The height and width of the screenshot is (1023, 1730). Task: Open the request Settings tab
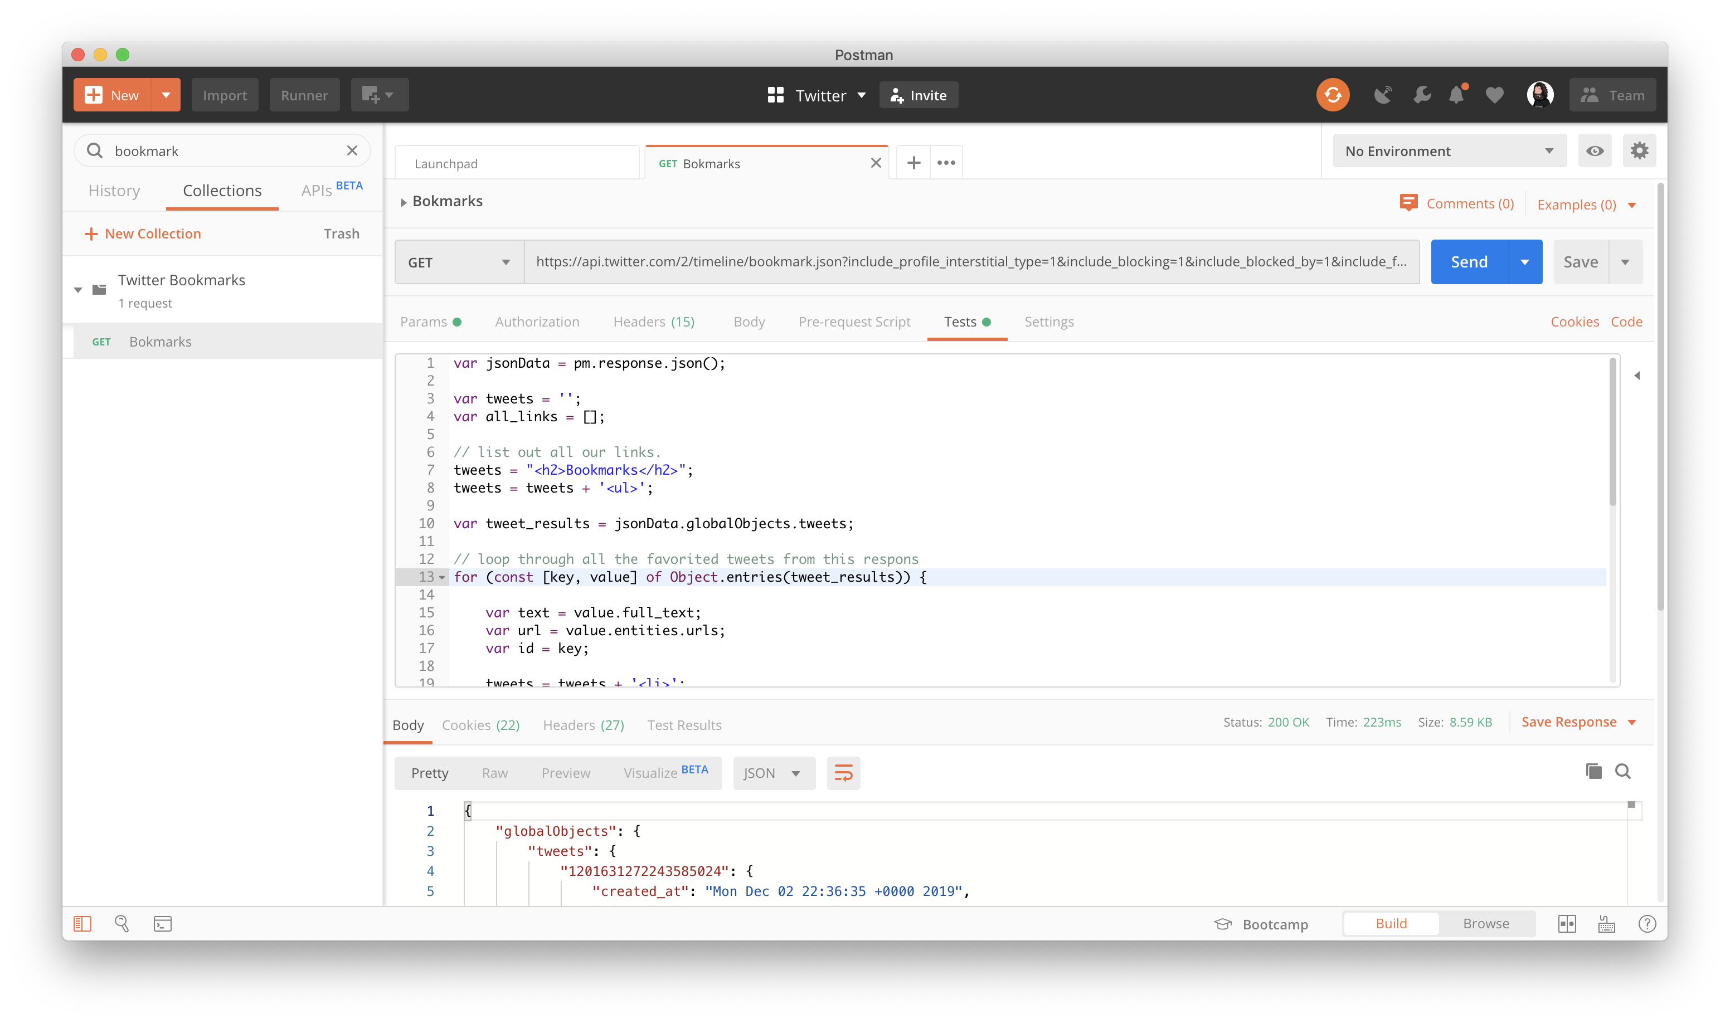click(1048, 322)
